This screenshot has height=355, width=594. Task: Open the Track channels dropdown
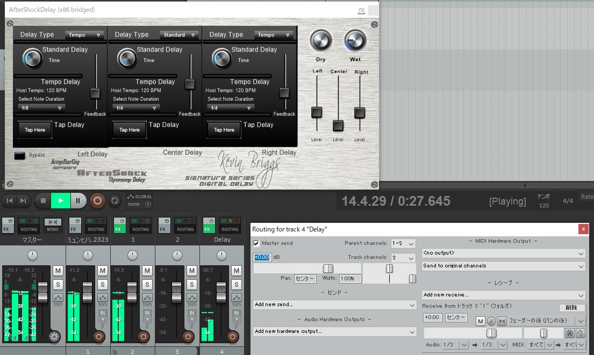tap(403, 258)
